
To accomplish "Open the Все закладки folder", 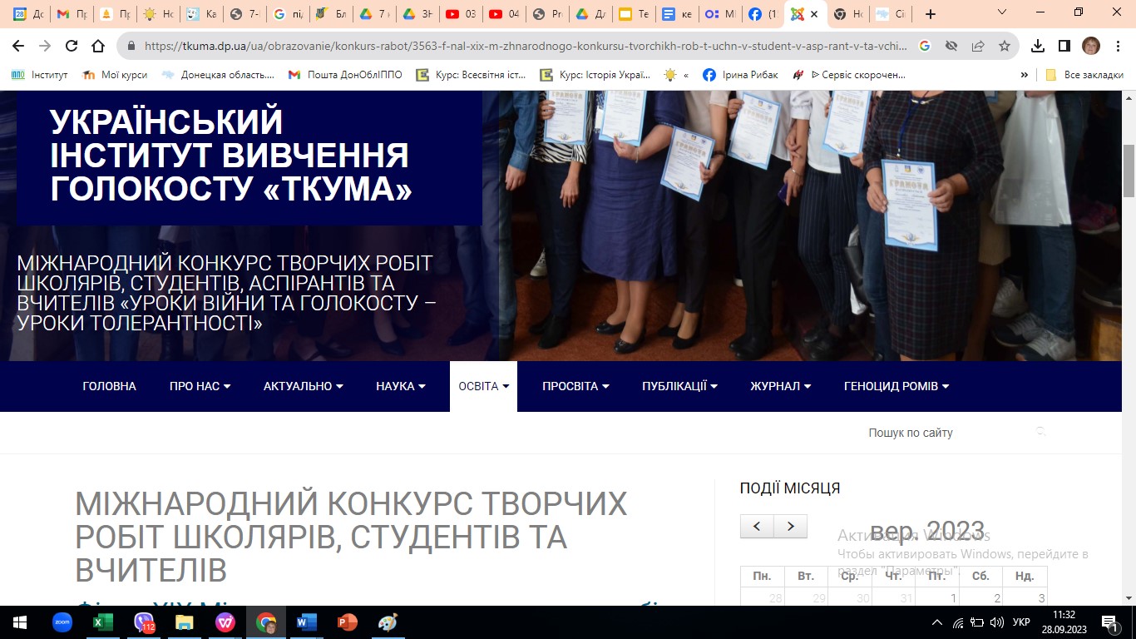I will pos(1085,75).
